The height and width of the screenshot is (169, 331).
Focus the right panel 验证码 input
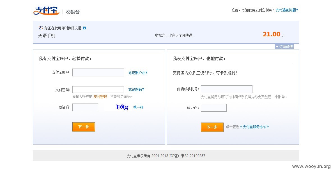click(x=214, y=107)
